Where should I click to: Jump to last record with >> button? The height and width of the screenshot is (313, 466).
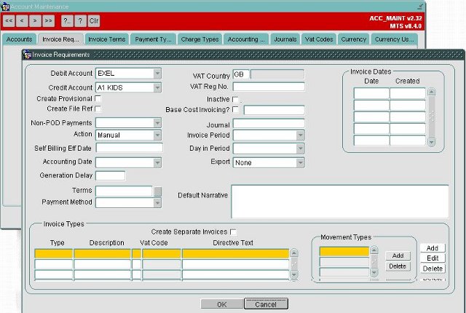[x=49, y=21]
